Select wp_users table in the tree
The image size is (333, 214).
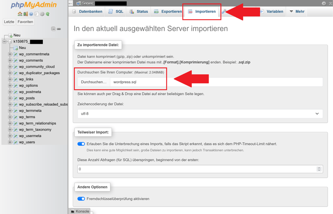27,142
